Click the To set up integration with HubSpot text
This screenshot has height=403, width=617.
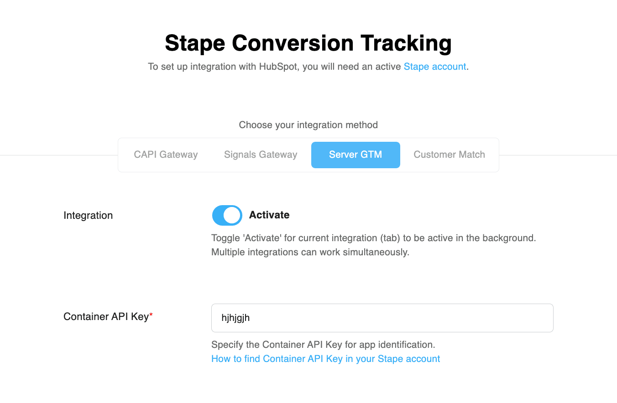tap(275, 67)
